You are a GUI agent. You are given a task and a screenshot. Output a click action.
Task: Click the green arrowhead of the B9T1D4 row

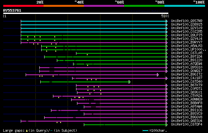[x=167, y=57]
